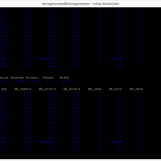
Task: Select the %idle value 0.76
Action: pyautogui.click(x=65, y=81)
